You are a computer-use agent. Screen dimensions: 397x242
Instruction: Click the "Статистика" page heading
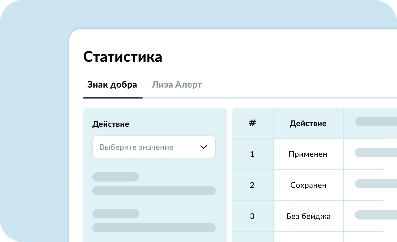coord(123,57)
